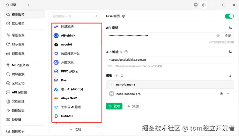This screenshot has width=239, height=136.
Task: Show hidden API key with eye icon
Action: pos(218,35)
